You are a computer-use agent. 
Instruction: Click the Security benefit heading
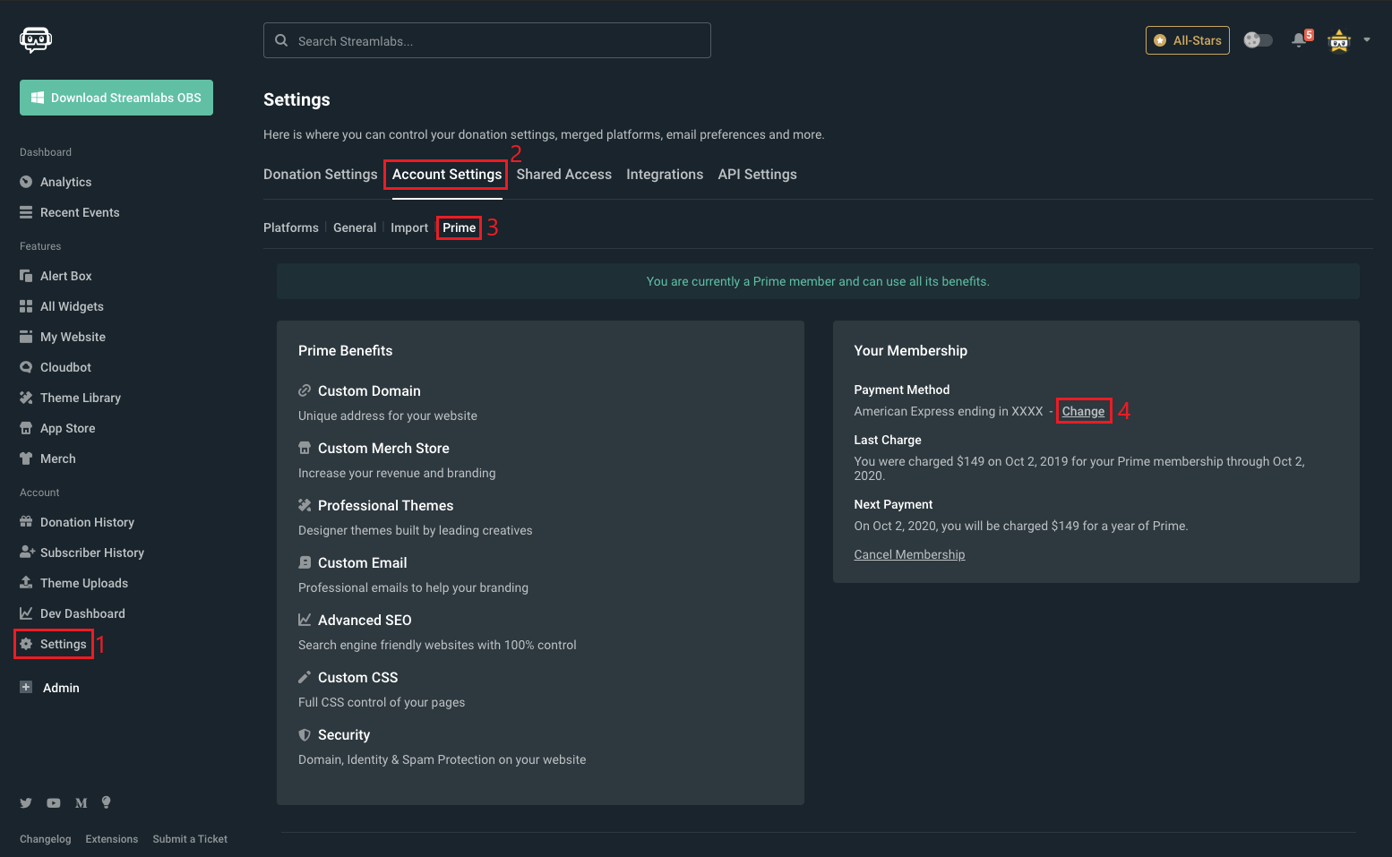(x=344, y=735)
